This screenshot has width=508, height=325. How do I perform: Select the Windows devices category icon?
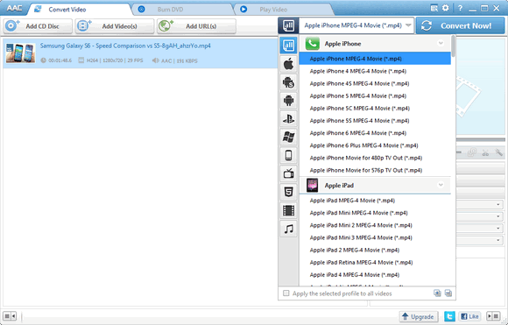tap(288, 137)
